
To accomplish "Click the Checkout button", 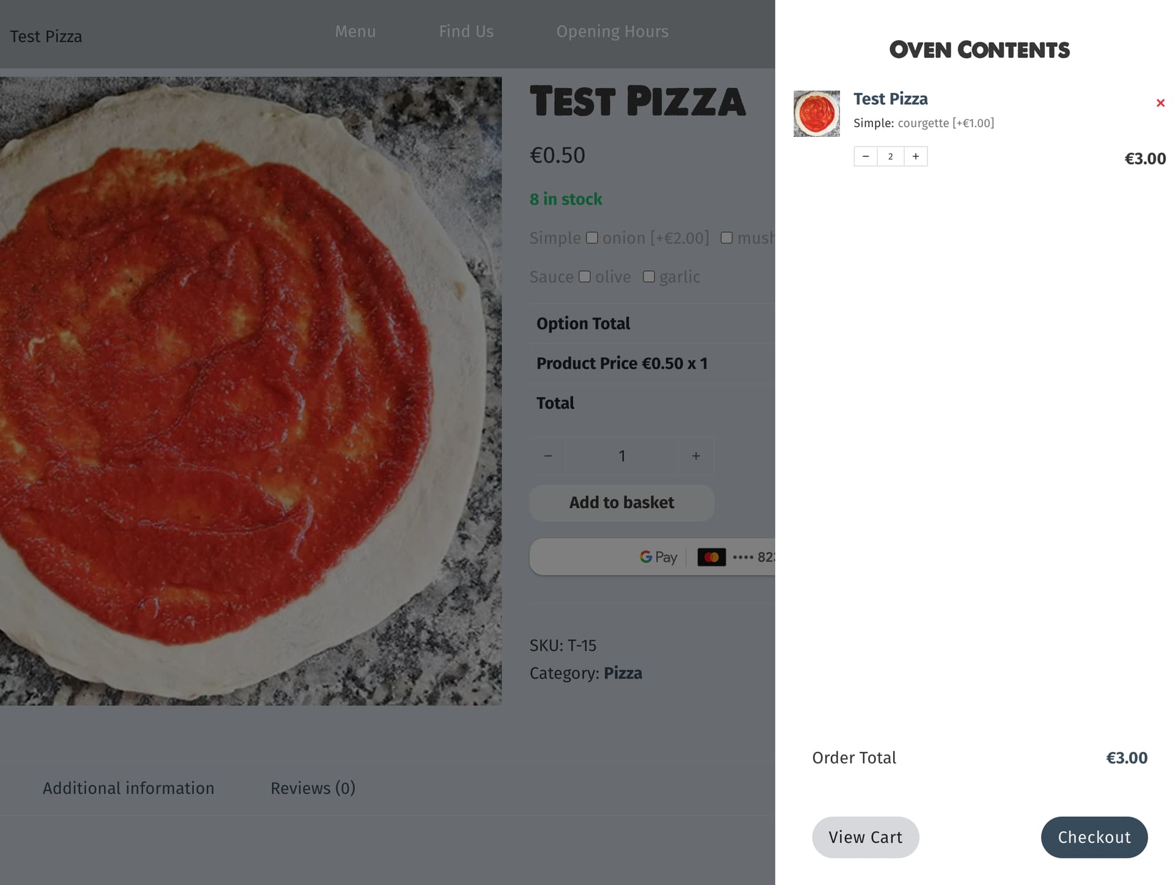I will [x=1094, y=837].
